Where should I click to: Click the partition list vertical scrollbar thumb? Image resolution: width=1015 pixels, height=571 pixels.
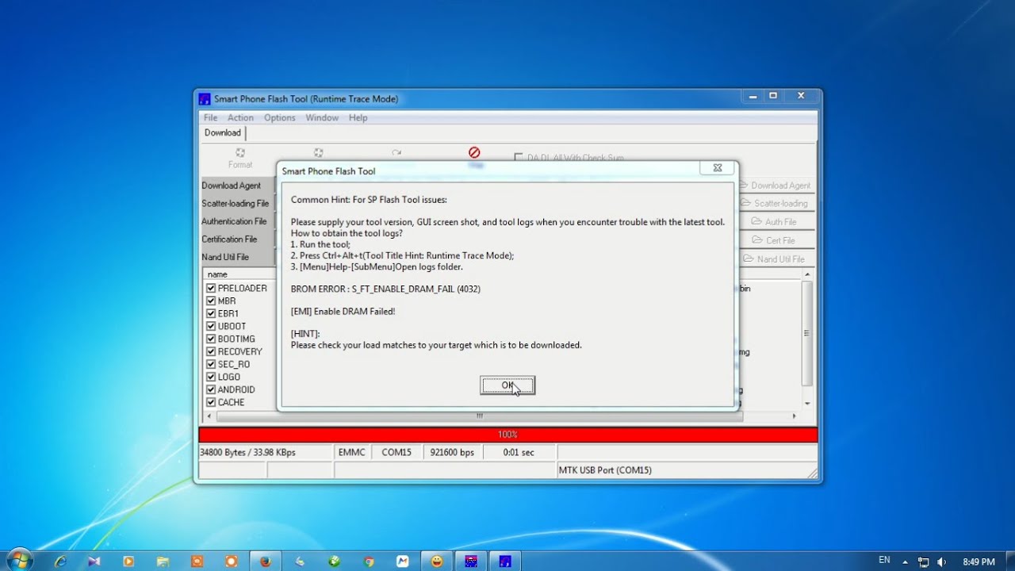point(807,333)
